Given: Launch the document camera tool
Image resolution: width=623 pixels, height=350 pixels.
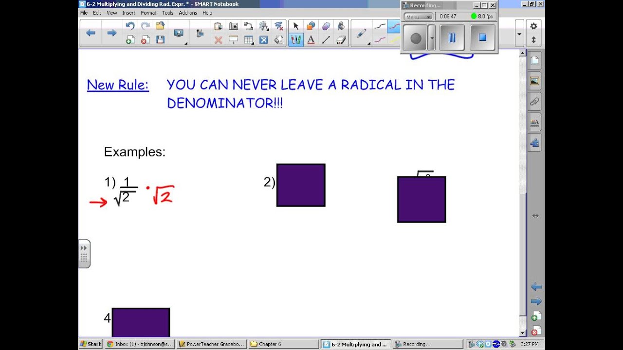Looking at the screenshot, I should 248,26.
